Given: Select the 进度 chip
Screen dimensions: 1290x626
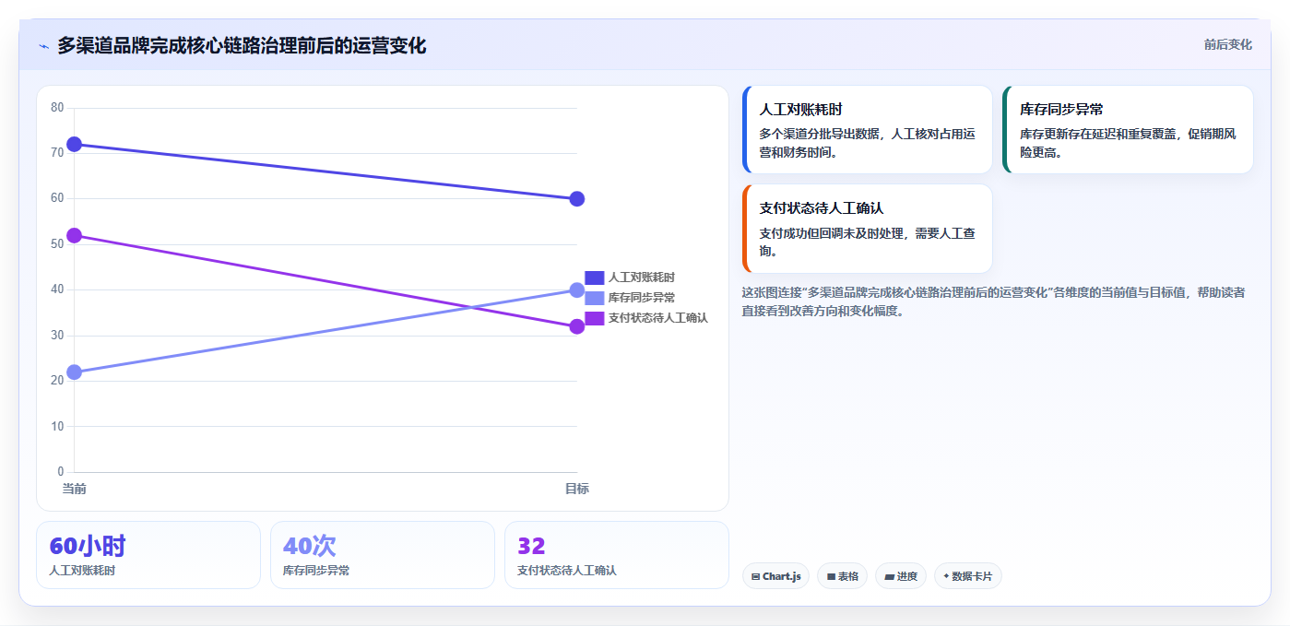Looking at the screenshot, I should [x=900, y=576].
